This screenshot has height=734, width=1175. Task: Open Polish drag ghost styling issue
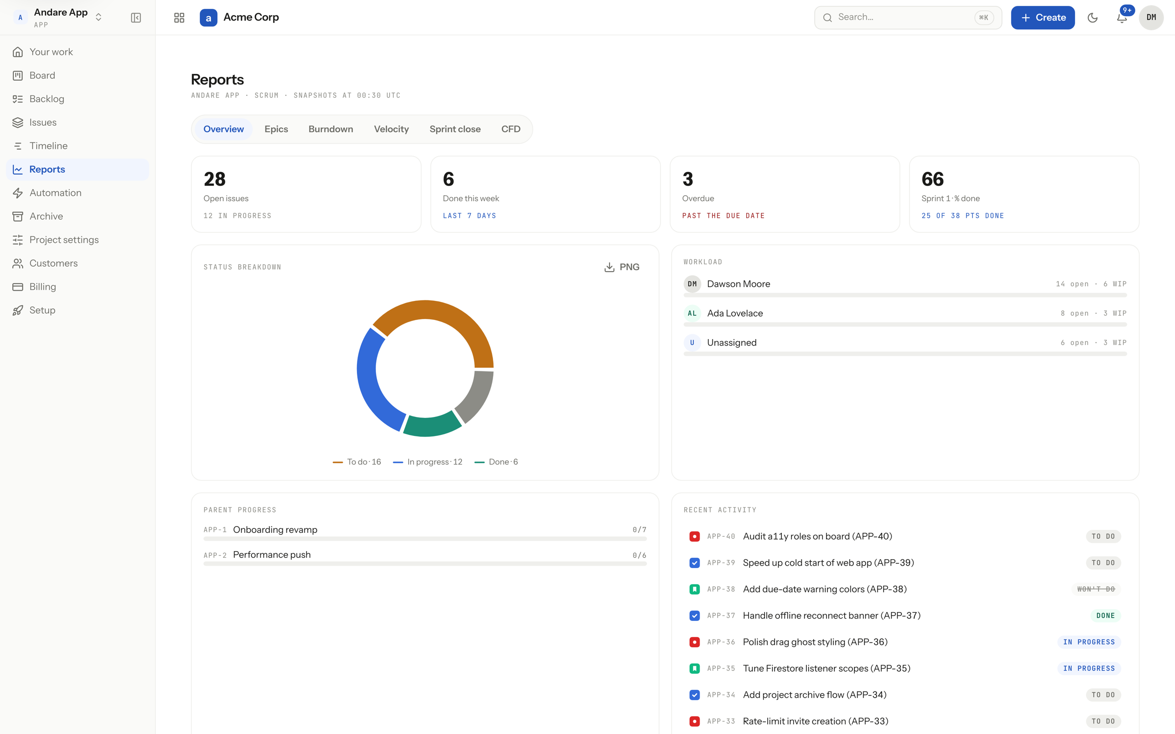[815, 642]
